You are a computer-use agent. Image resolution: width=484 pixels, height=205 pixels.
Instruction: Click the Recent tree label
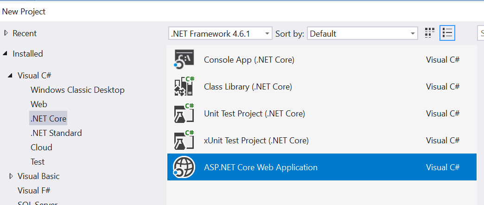tap(25, 33)
